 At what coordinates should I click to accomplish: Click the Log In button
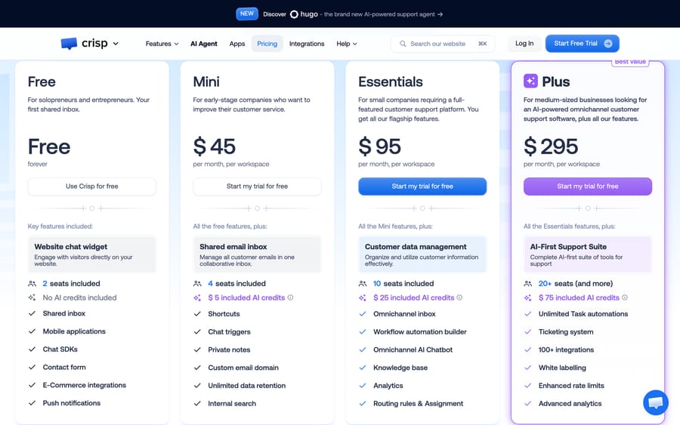pos(524,43)
